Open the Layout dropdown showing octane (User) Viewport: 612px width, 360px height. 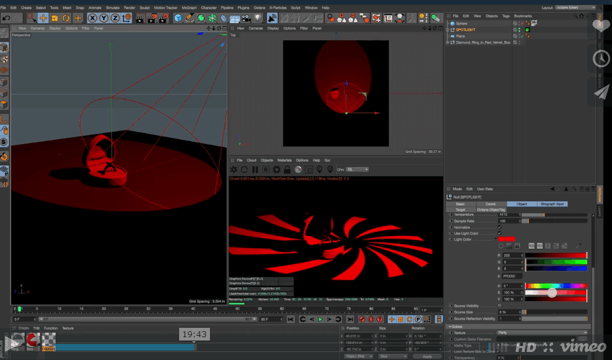click(x=575, y=7)
